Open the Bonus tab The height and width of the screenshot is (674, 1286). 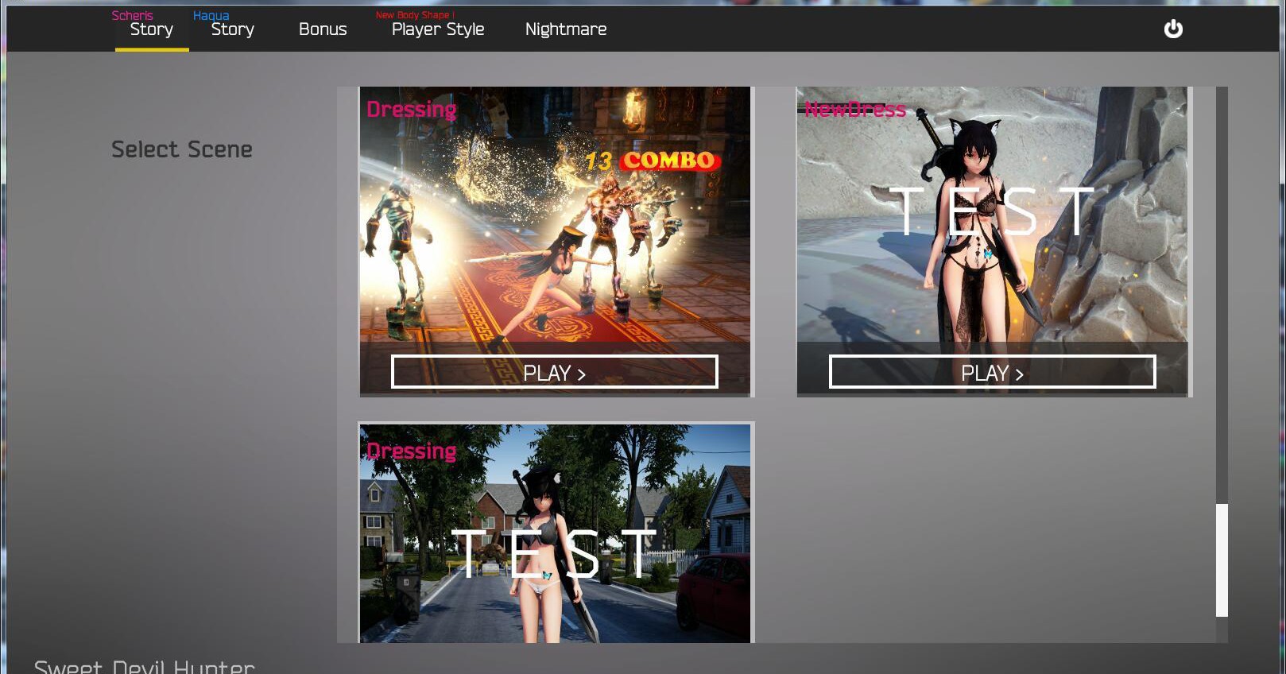[x=323, y=29]
